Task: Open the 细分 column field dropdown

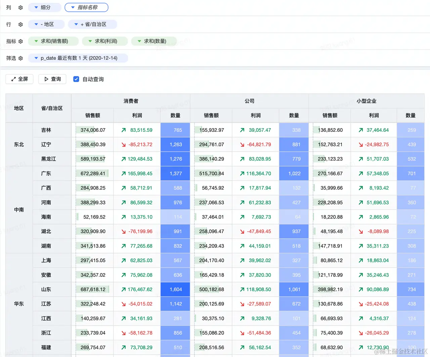Action: pyautogui.click(x=45, y=7)
